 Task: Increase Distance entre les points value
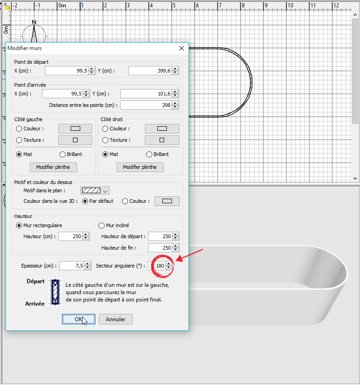tap(175, 103)
